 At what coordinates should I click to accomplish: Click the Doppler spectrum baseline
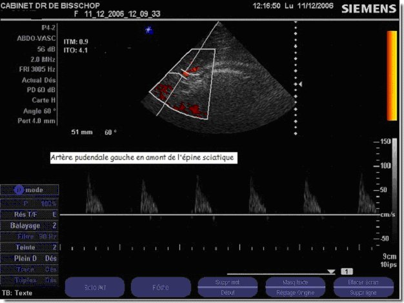coord(220,214)
